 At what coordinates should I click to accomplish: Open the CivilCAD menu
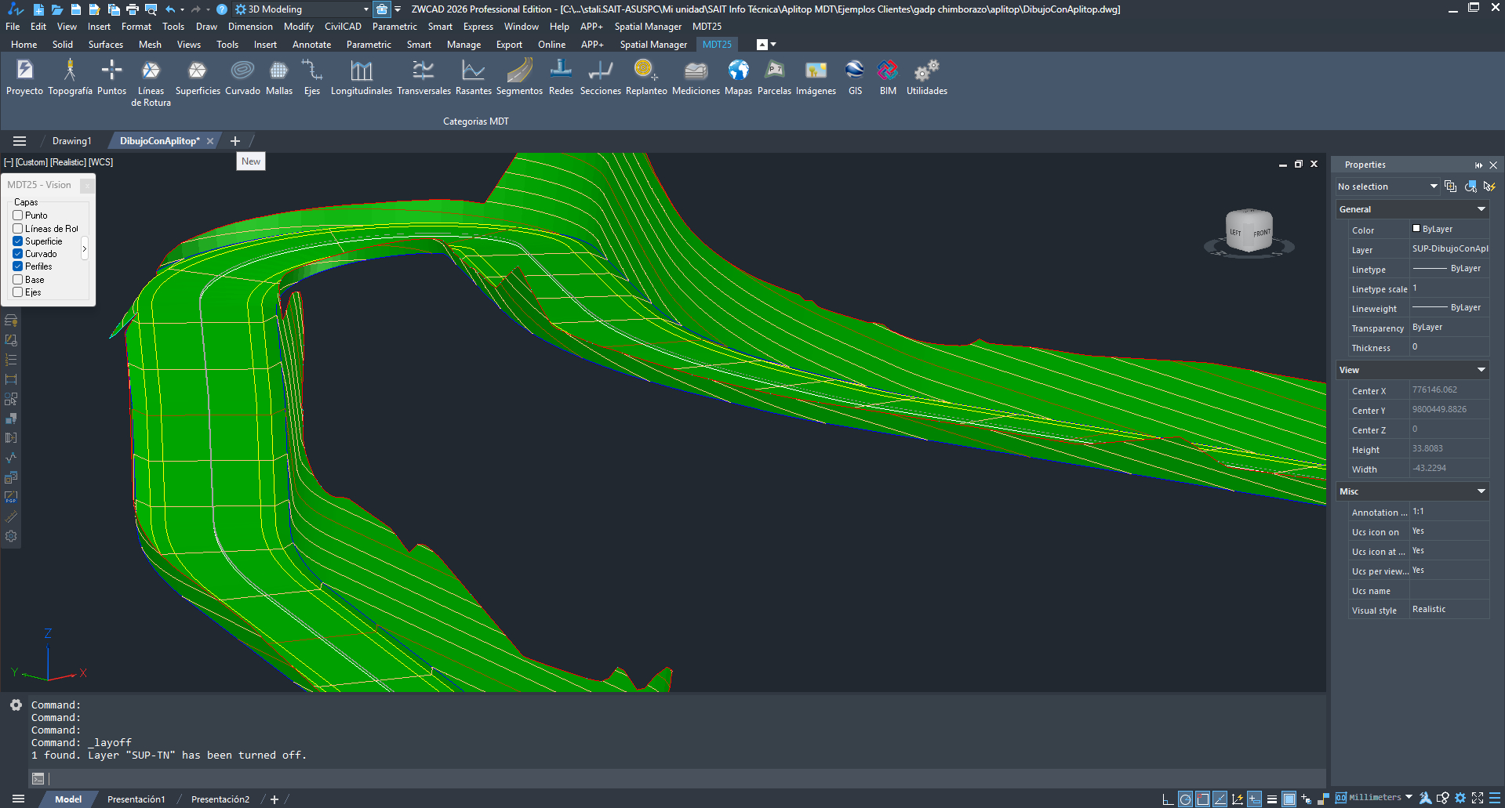(343, 27)
